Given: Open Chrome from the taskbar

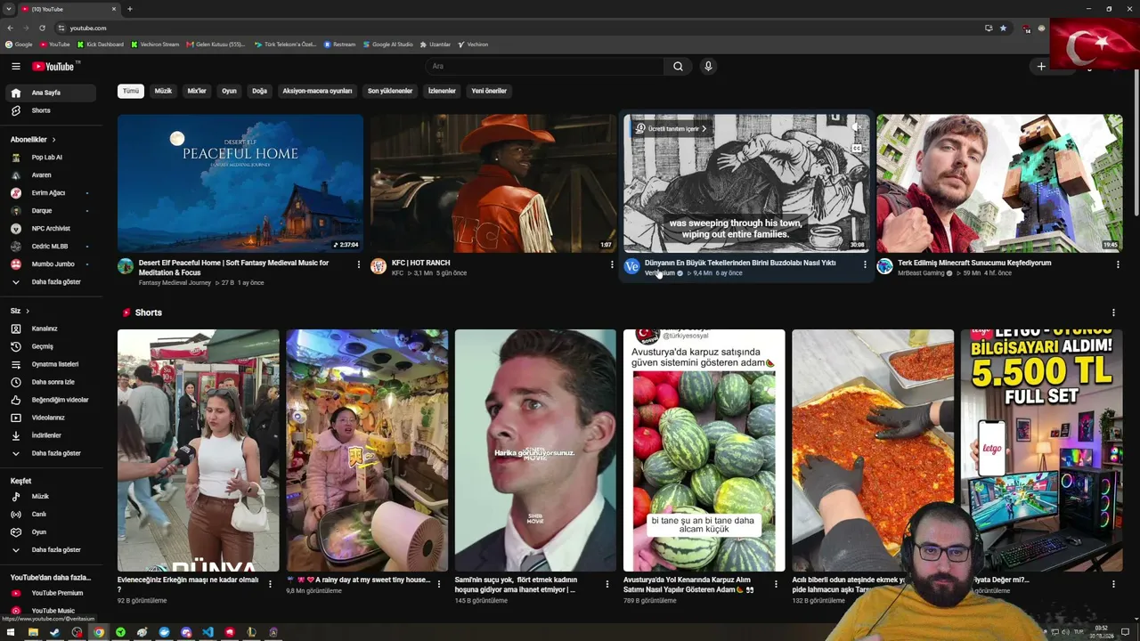Looking at the screenshot, I should point(99,632).
